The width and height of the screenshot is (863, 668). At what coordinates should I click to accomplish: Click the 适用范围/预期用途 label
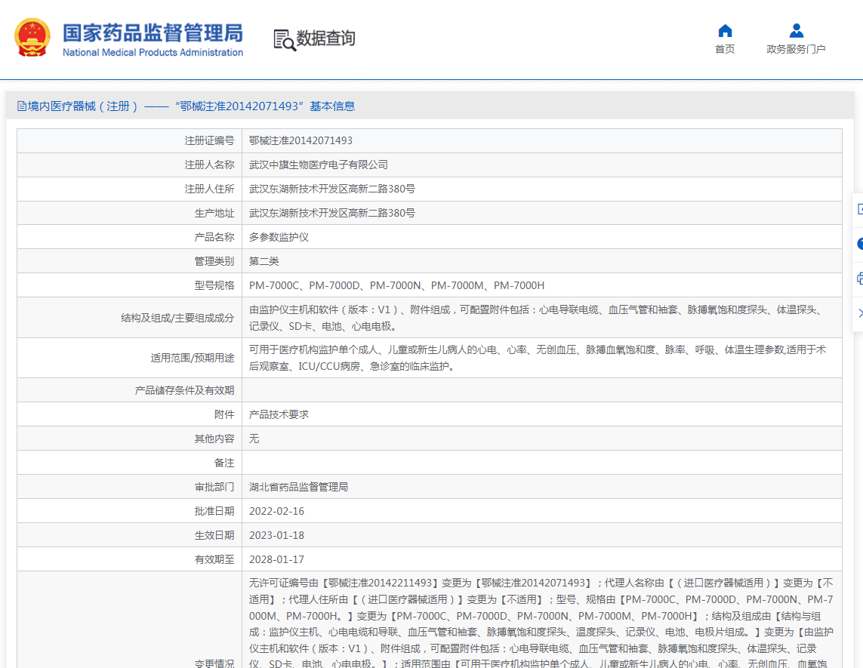(x=192, y=359)
